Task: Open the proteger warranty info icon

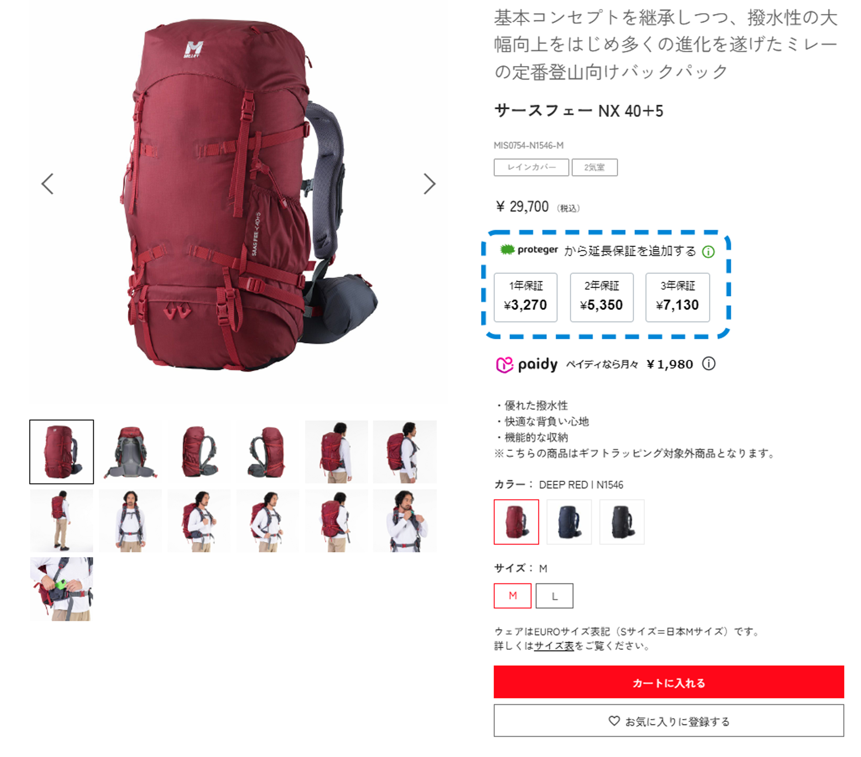Action: [x=708, y=252]
